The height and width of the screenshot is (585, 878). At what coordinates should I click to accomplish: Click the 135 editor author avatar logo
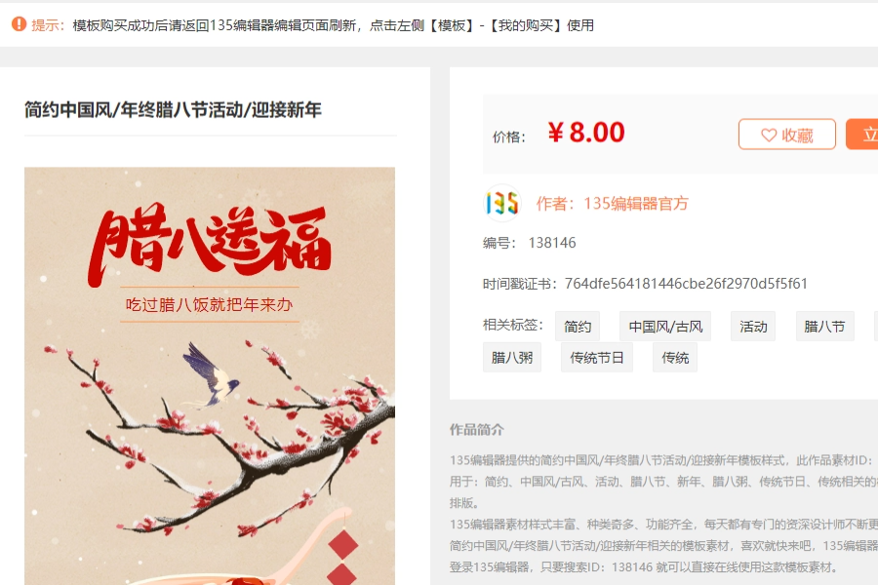pos(501,203)
